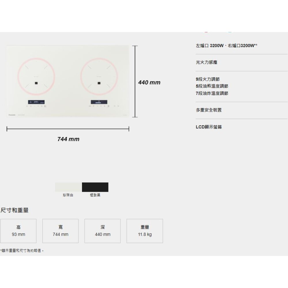Click the 多重安全裝置 feature row
The height and width of the screenshot is (288, 288).
tap(209, 110)
